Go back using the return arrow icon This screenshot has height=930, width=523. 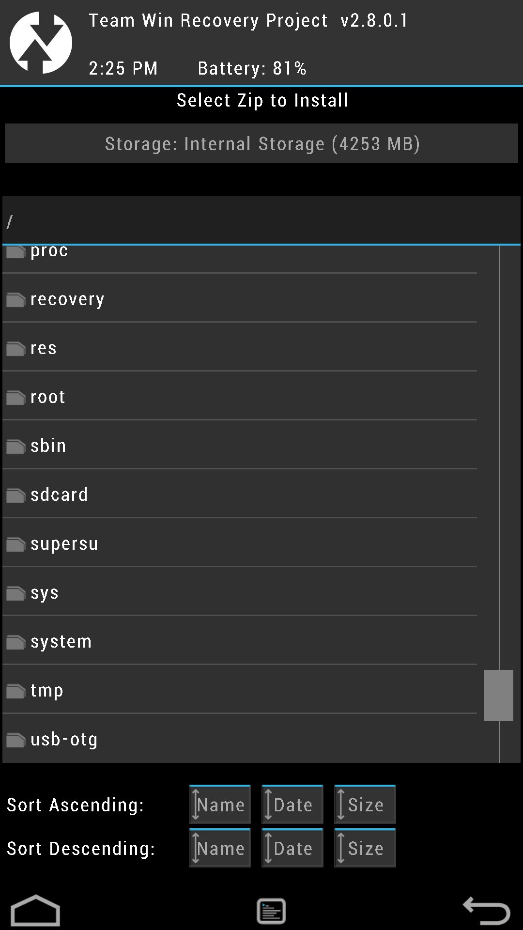486,910
